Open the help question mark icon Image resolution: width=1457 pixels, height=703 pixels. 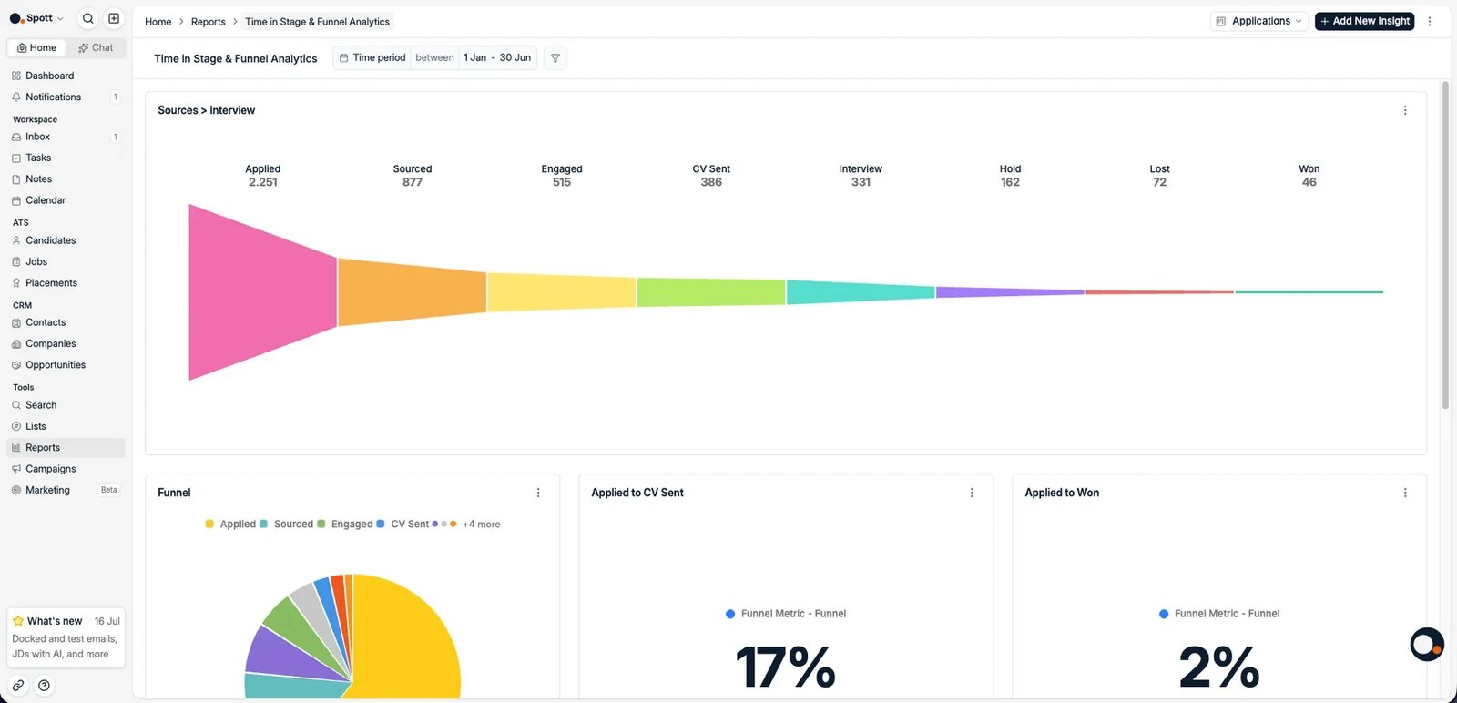pos(44,686)
